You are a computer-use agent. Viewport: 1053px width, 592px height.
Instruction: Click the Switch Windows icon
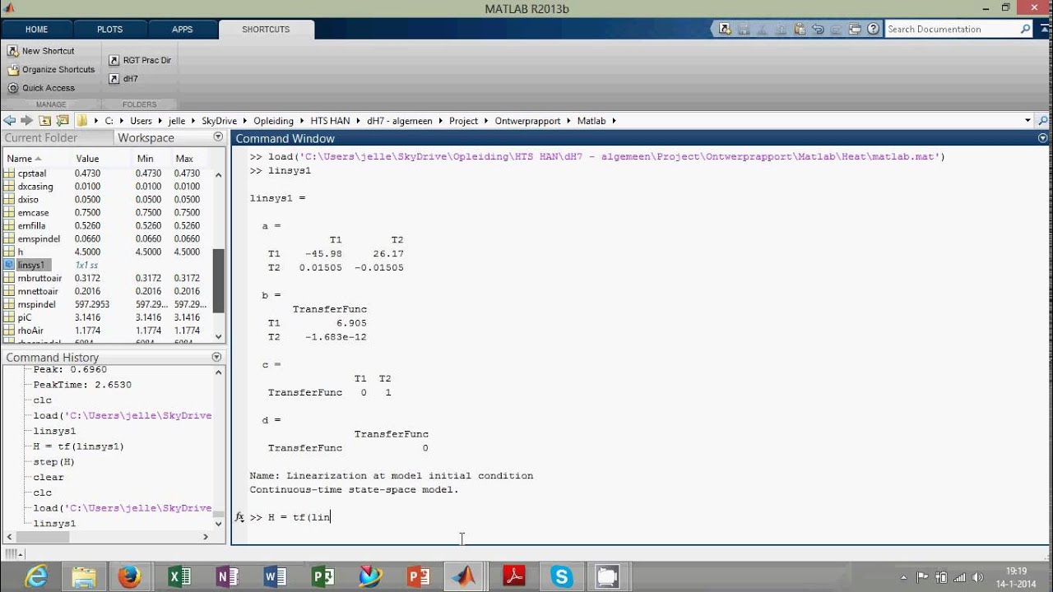tap(855, 29)
